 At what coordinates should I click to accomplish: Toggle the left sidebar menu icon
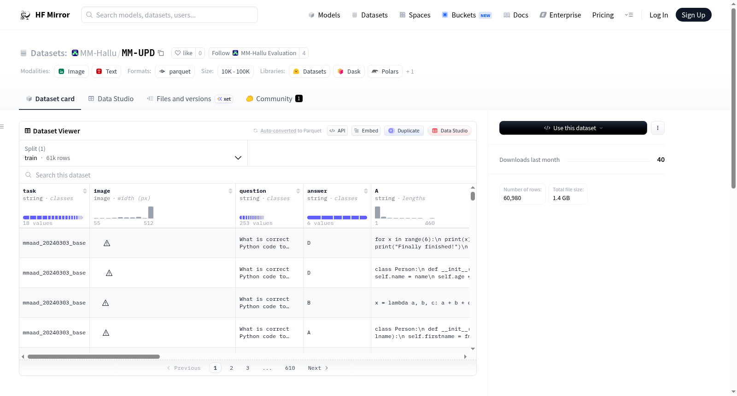tap(2, 126)
